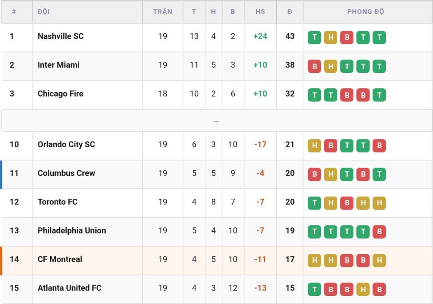
Task: Sort table by the TRẬN column header
Action: click(x=163, y=12)
